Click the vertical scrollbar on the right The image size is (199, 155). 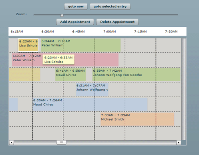pyautogui.click(x=183, y=89)
